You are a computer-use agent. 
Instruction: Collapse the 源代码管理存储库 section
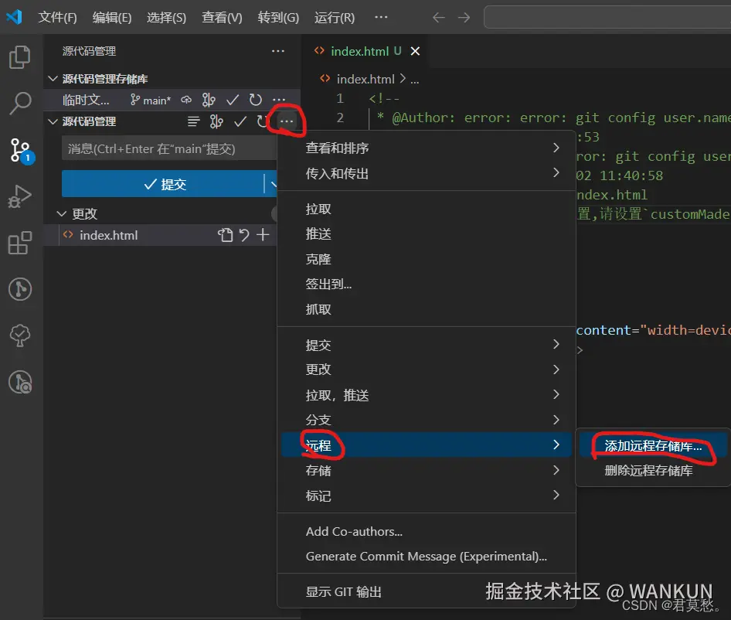pos(53,78)
